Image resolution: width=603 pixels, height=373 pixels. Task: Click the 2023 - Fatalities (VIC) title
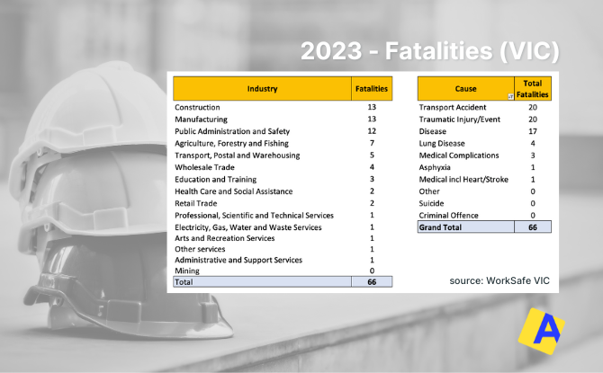tap(430, 51)
